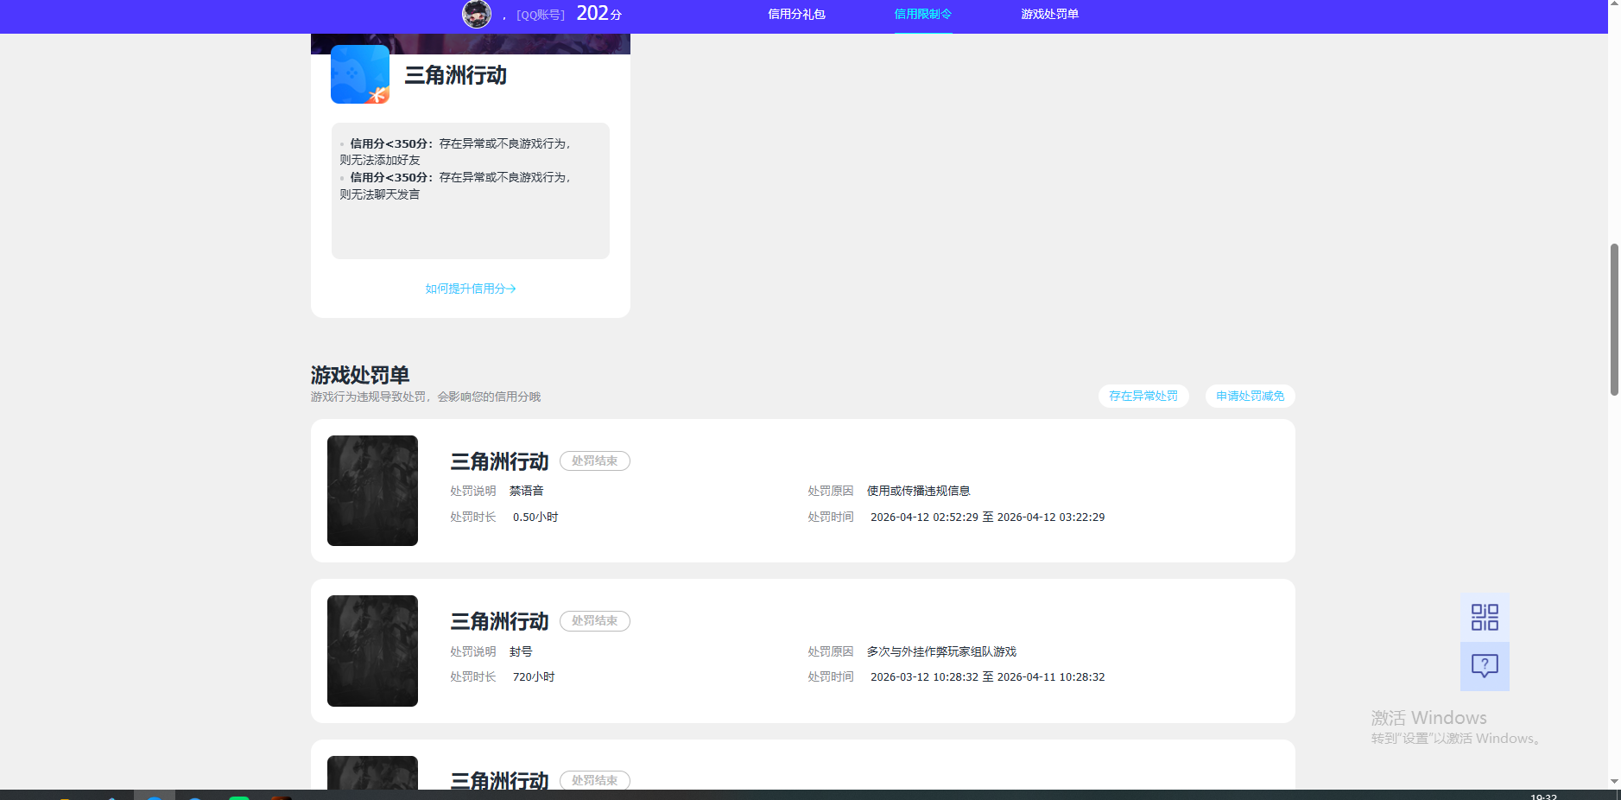Viewport: 1621px width, 800px height.
Task: Click the 0.50小时 penalty duration value
Action: click(x=535, y=517)
